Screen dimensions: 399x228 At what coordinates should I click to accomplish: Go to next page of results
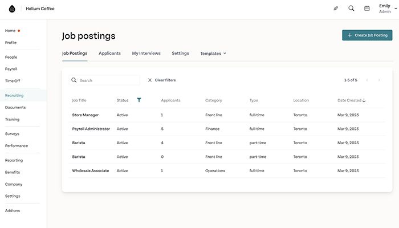pos(379,80)
